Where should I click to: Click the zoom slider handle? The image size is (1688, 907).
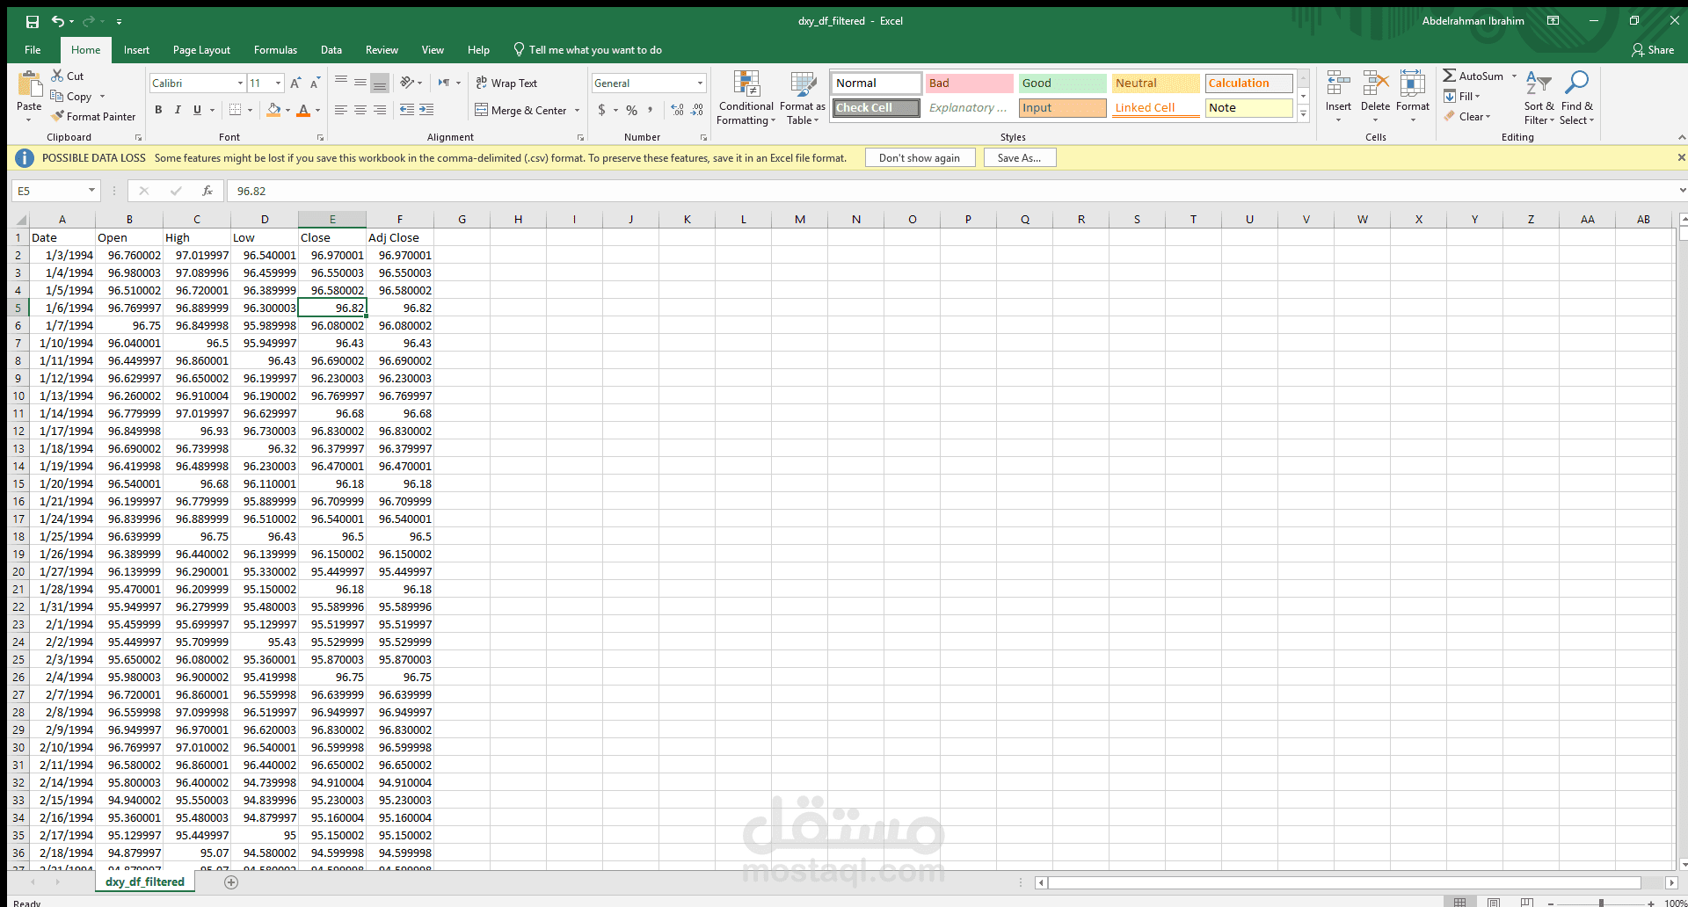(1601, 903)
